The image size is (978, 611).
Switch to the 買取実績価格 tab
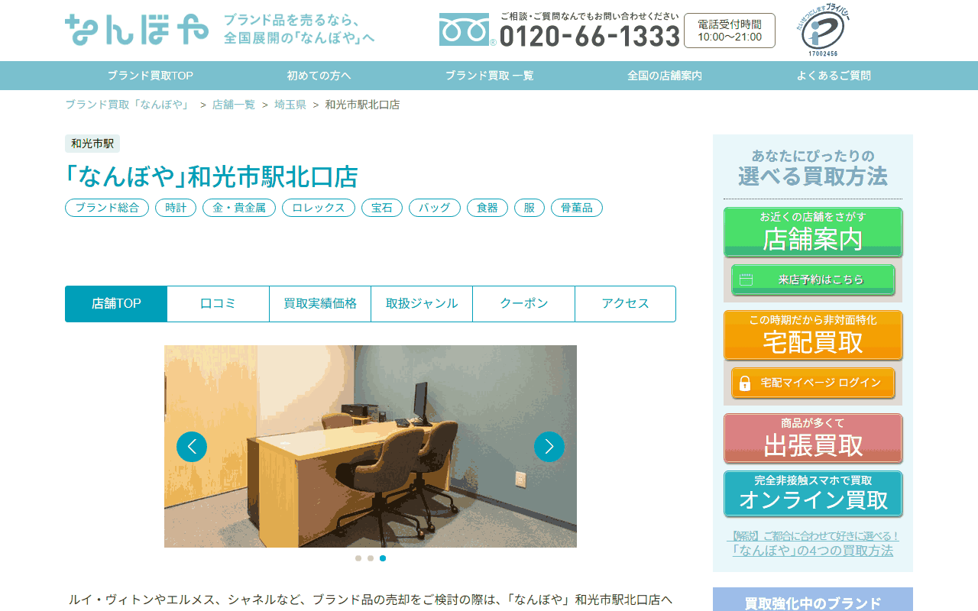(x=320, y=304)
